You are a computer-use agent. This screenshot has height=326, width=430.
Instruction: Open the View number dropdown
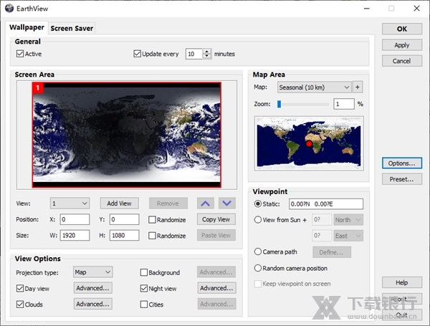click(70, 203)
